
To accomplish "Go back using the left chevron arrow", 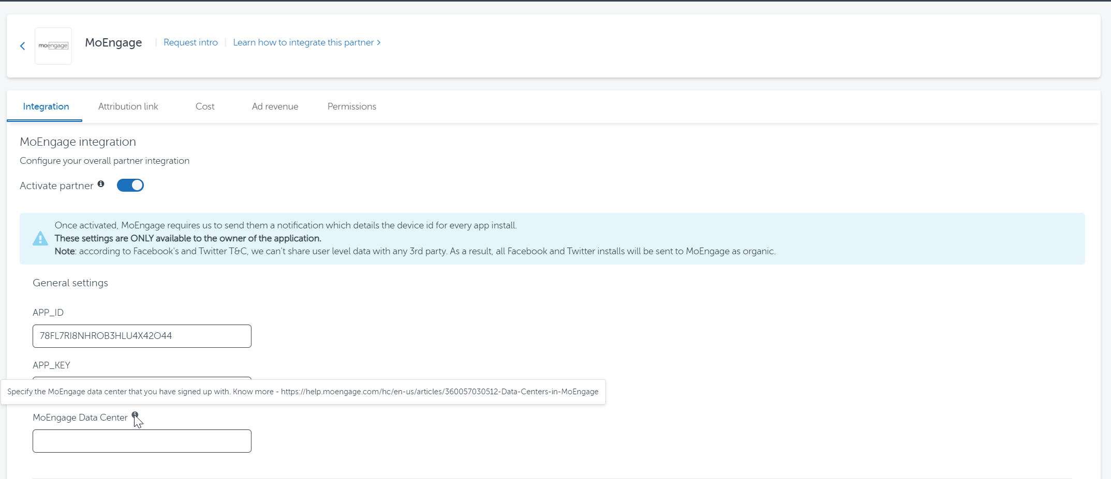I will tap(22, 46).
